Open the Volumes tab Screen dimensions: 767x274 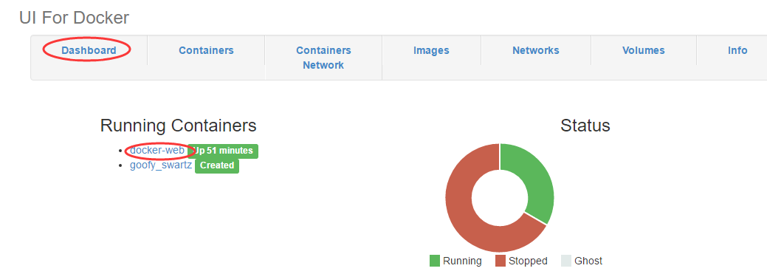click(643, 50)
